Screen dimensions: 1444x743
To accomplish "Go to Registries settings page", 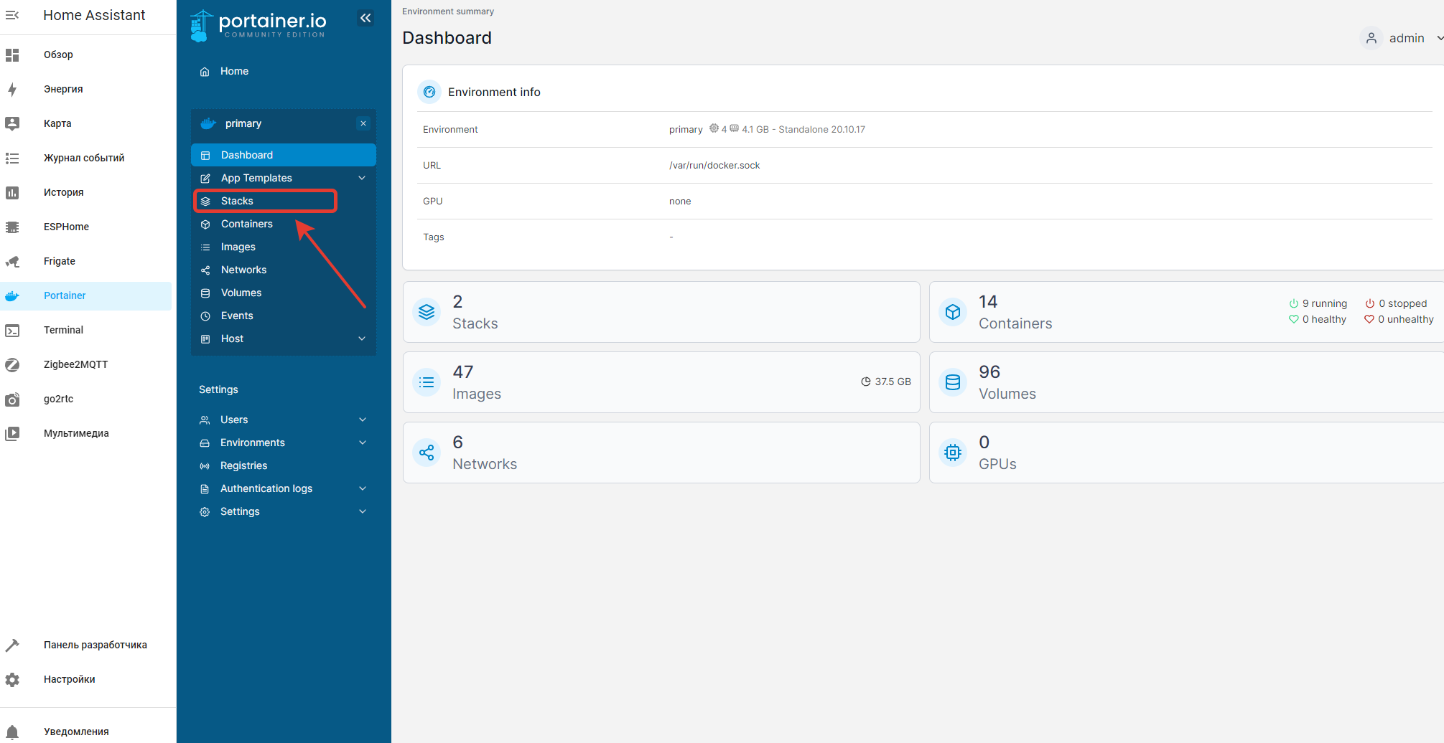I will click(243, 465).
